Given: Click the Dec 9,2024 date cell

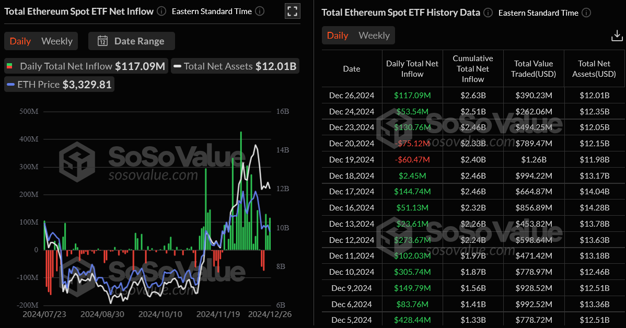Looking at the screenshot, I should 352,288.
